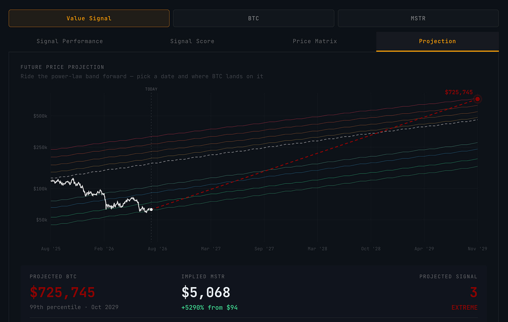Click the TODAY marker label
This screenshot has width=508, height=322.
pos(151,89)
